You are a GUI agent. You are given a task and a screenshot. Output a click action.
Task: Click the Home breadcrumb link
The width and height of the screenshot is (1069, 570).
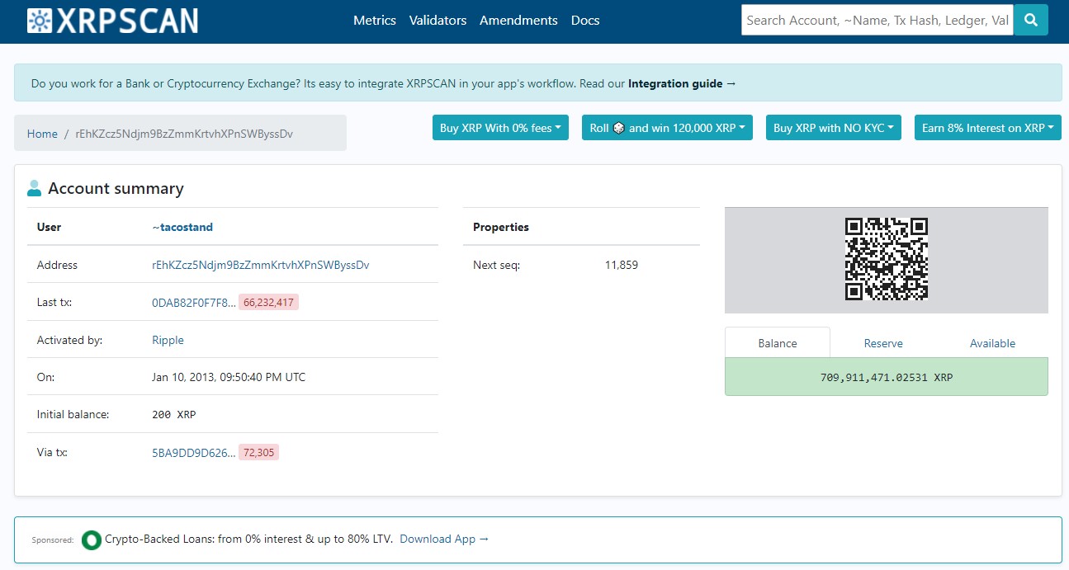[42, 134]
